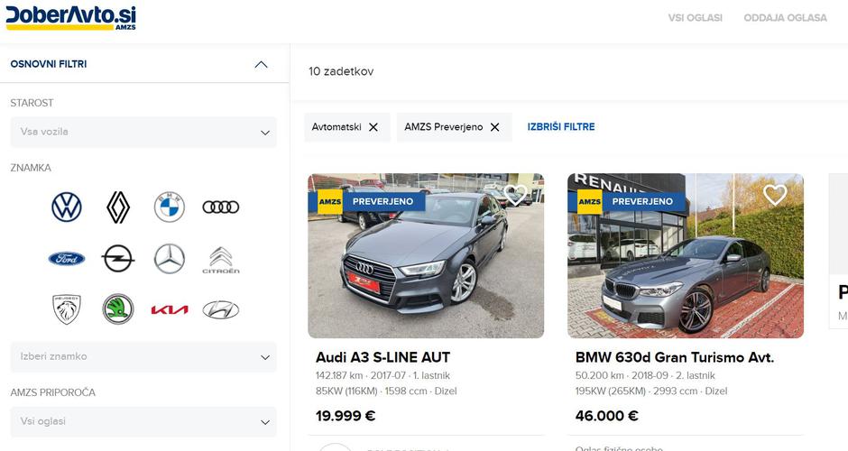Collapse the Osnovni filtri section
Viewport: 848px width, 451px height.
(262, 64)
